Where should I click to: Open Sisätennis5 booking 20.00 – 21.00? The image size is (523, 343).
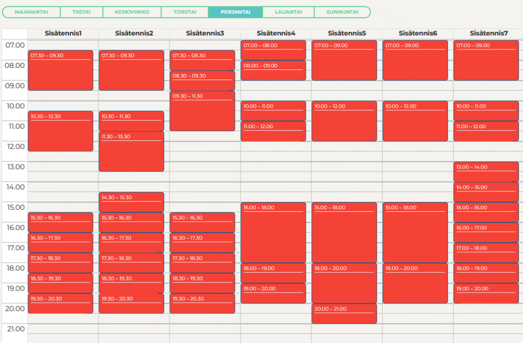[x=344, y=314]
